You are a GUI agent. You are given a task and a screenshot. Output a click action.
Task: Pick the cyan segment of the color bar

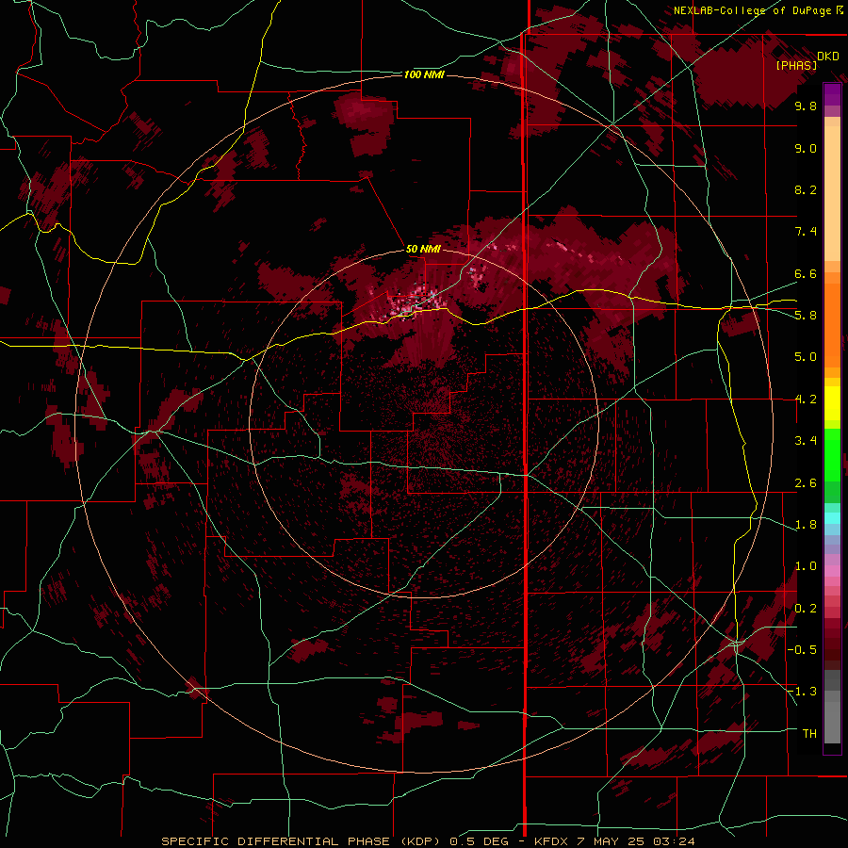(832, 518)
